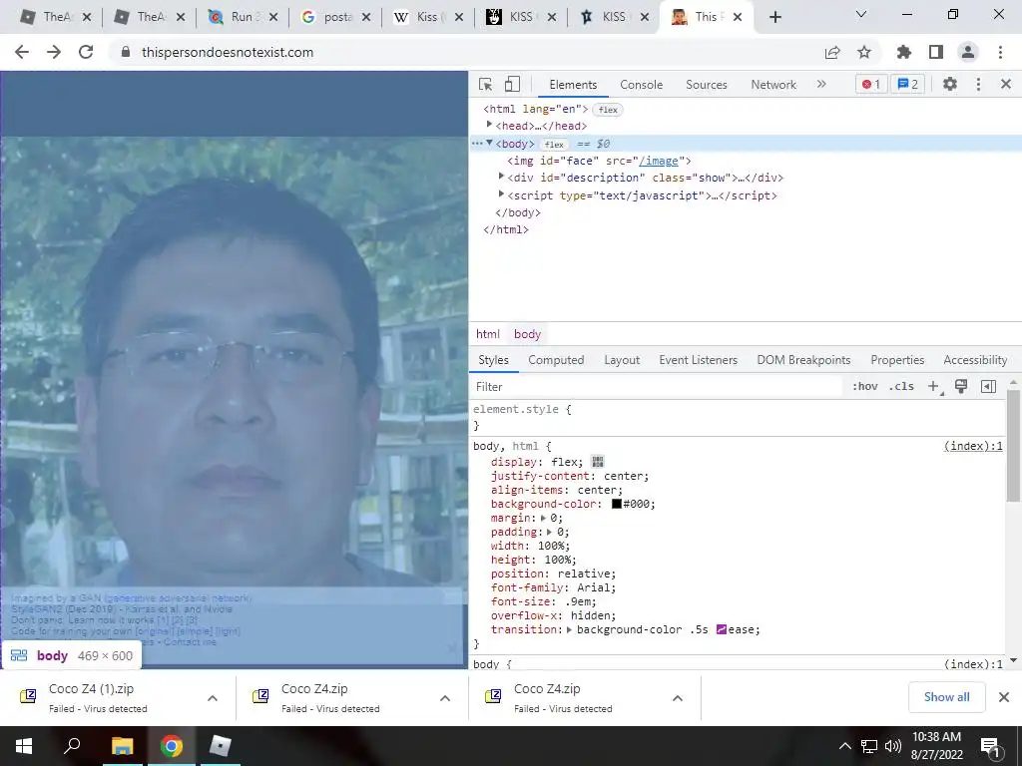Open DevTools three-dot customize menu
The image size is (1022, 766).
[978, 84]
